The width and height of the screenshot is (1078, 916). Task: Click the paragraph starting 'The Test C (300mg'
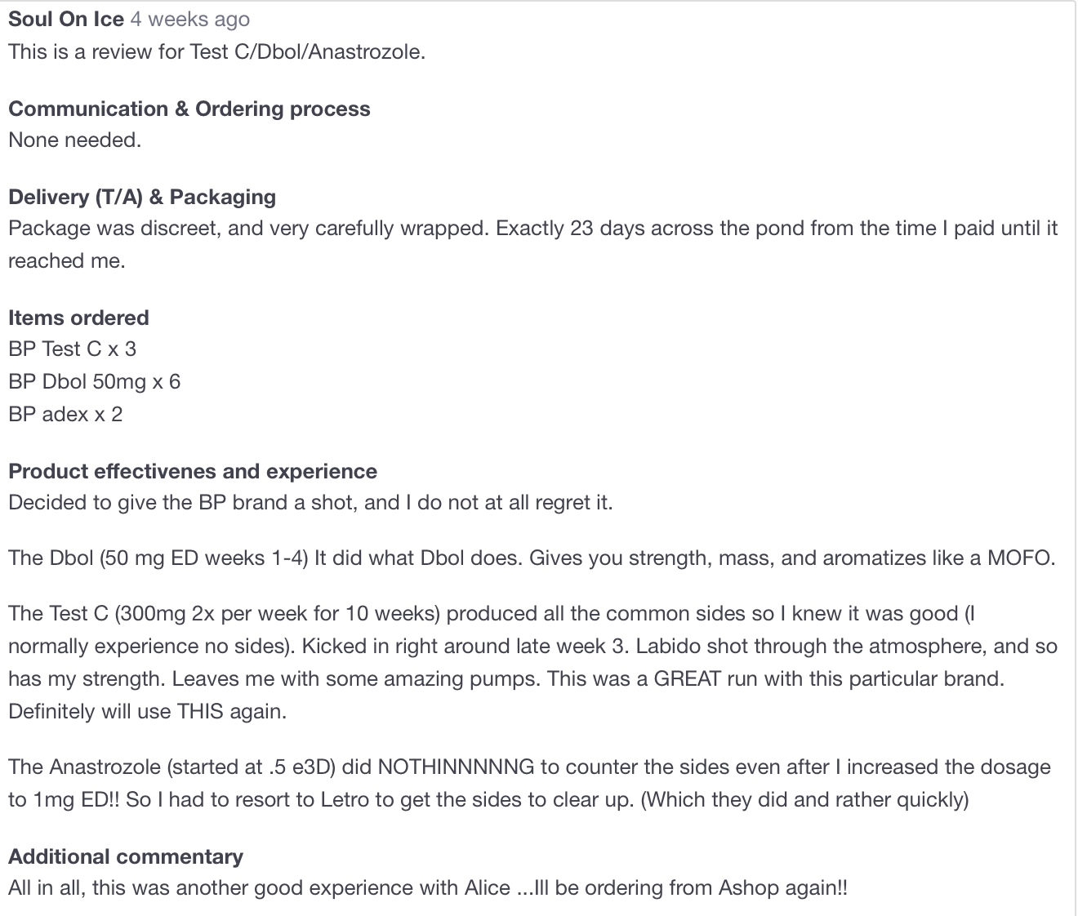tap(532, 662)
